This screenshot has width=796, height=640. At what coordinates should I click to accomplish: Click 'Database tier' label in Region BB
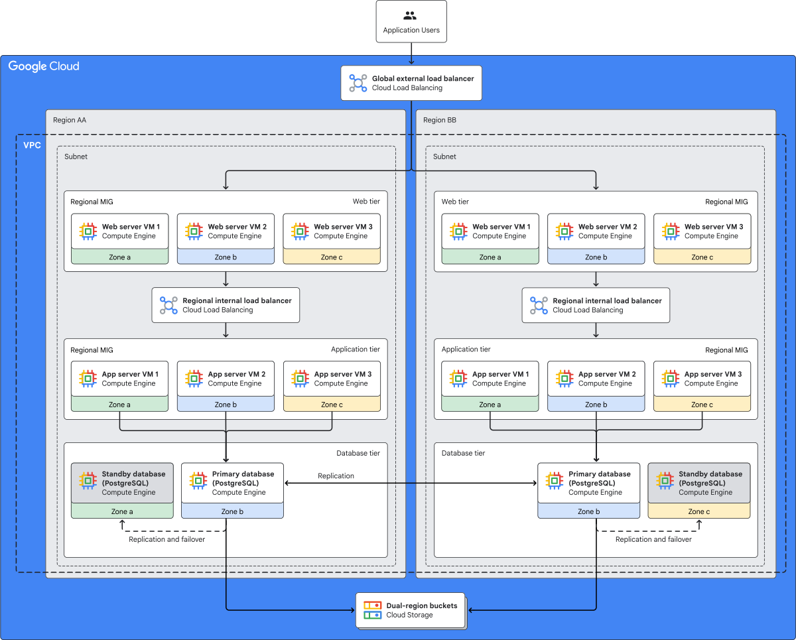click(464, 454)
